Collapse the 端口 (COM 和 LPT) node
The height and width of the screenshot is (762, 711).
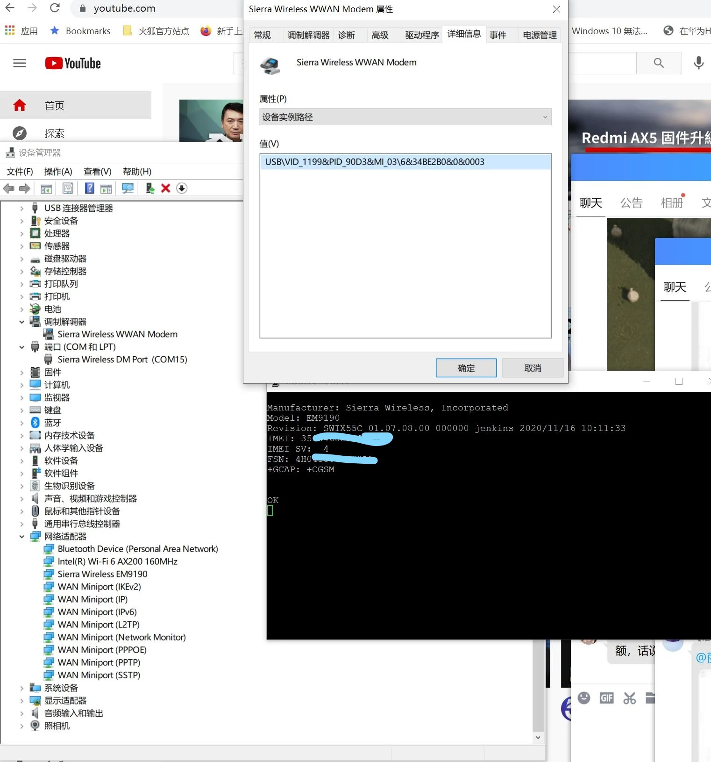point(22,347)
